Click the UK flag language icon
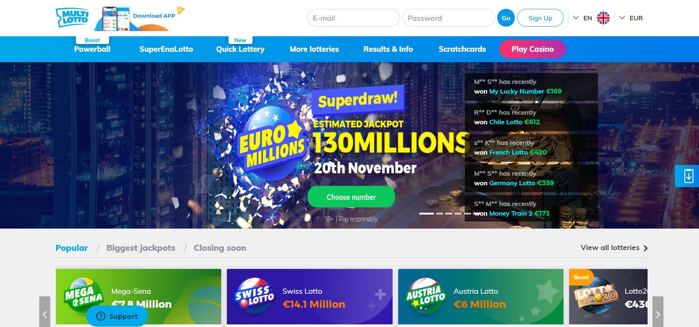The width and height of the screenshot is (699, 327). (x=603, y=18)
